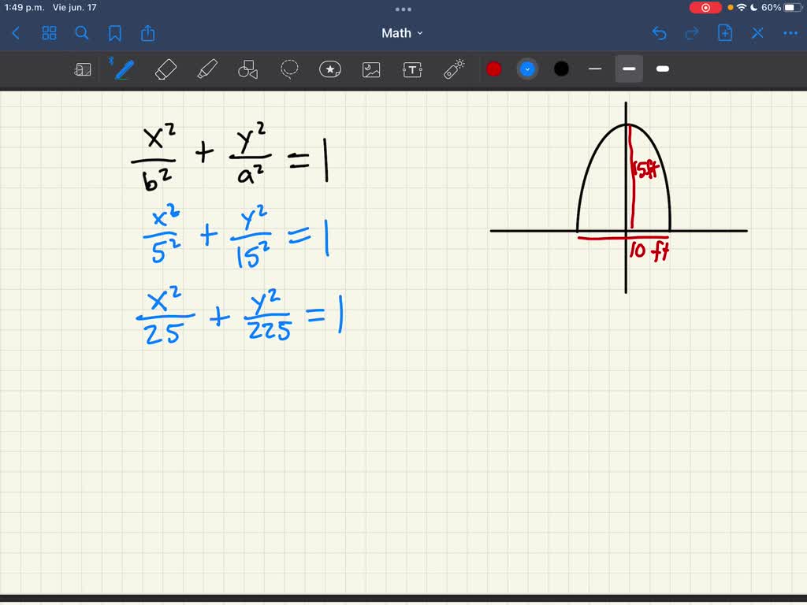Image resolution: width=807 pixels, height=605 pixels.
Task: Add a new page
Action: click(724, 33)
